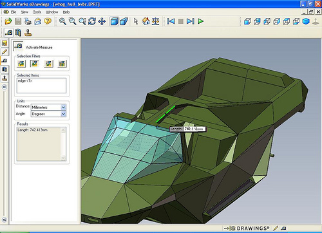The height and width of the screenshot is (233, 322).
Task: Switch to the Measure sidebar tab
Action: pos(5,61)
